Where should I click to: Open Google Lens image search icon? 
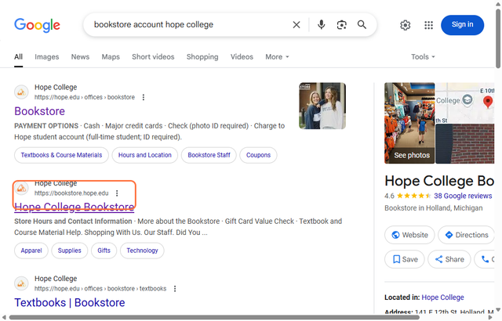click(342, 24)
